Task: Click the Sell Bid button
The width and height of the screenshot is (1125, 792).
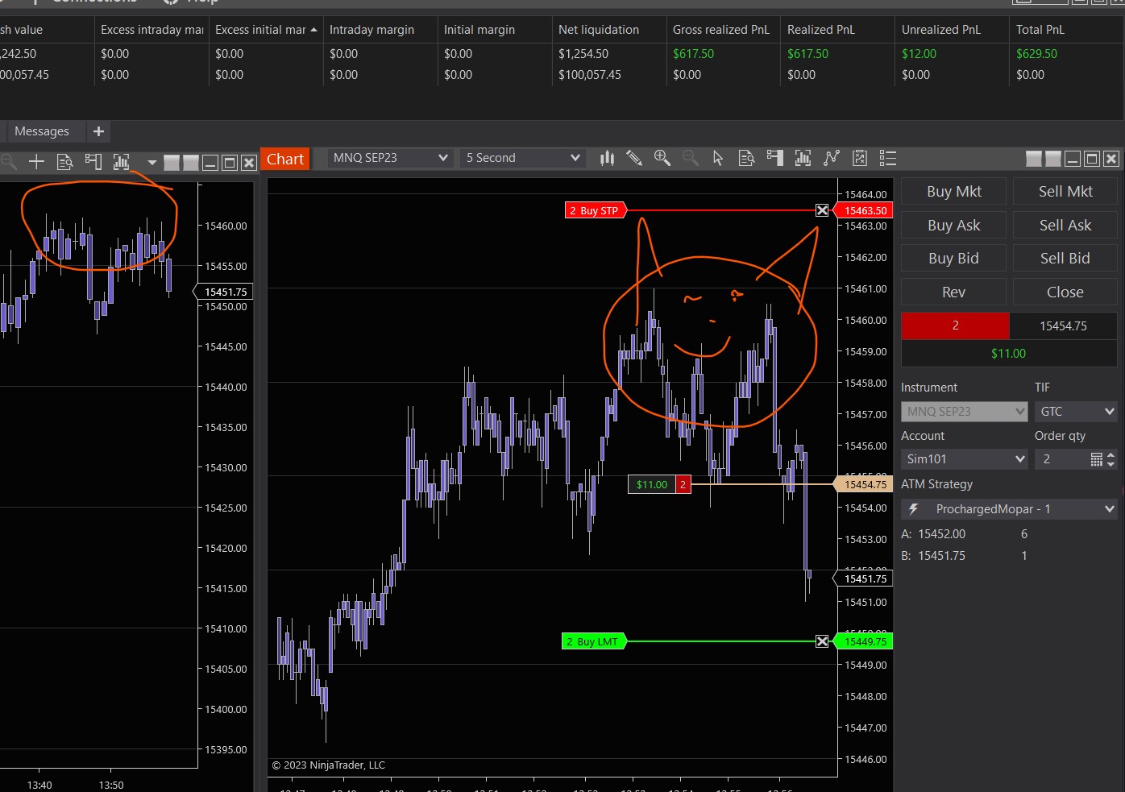Action: pyautogui.click(x=1065, y=259)
